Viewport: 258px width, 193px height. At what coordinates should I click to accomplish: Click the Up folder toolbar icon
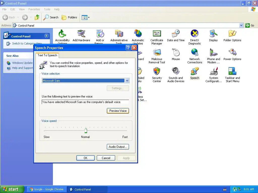tap(37, 17)
